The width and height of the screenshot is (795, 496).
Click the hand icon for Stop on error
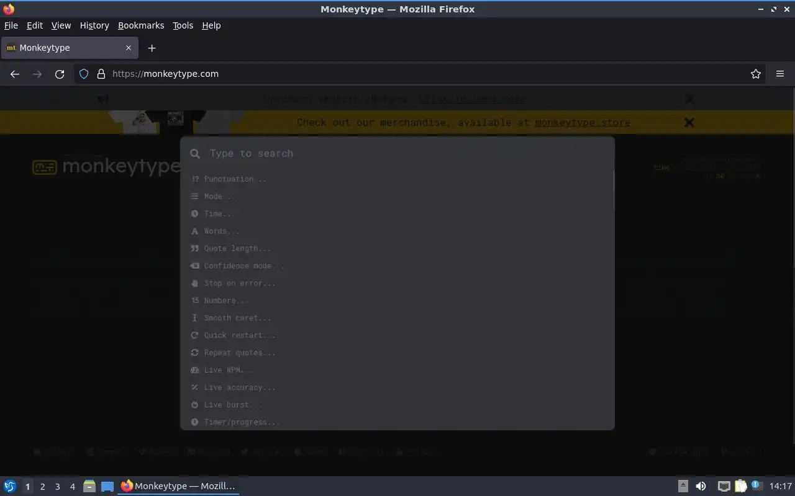pyautogui.click(x=195, y=283)
